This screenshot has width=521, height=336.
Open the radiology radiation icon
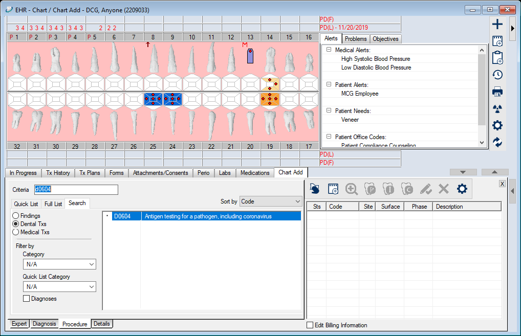(x=497, y=109)
